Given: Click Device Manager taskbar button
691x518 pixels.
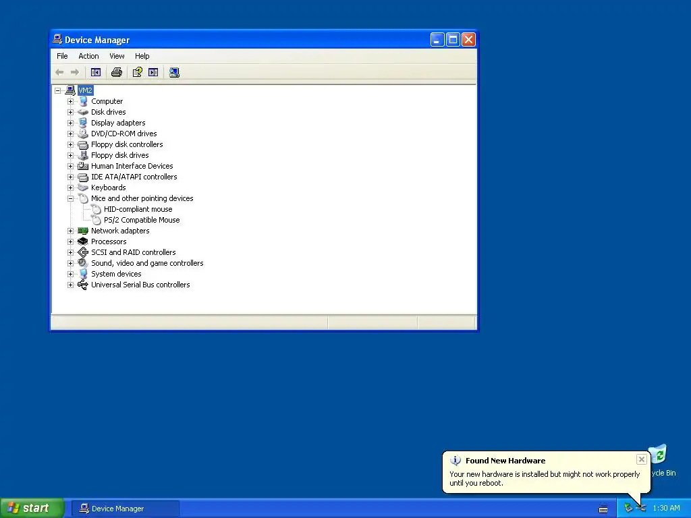Looking at the screenshot, I should click(126, 509).
